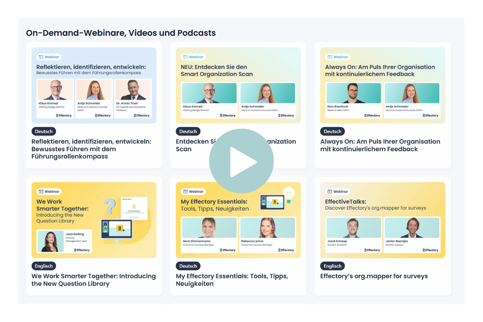Image resolution: width=483 pixels, height=322 pixels.
Task: Open "Always On: Am Puls Ihrer Organisation" title link
Action: pos(380,145)
